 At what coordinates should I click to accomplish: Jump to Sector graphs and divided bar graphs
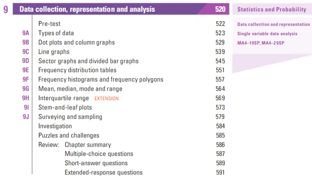(x=88, y=61)
